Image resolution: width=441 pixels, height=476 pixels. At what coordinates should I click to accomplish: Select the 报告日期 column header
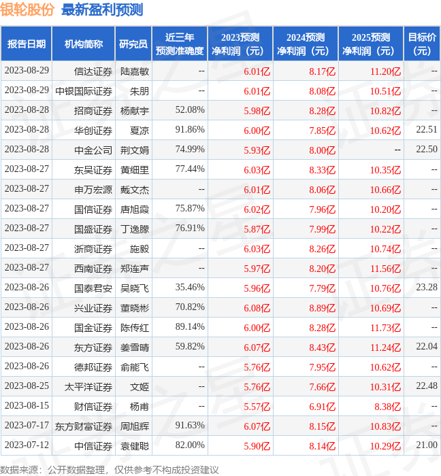27,44
